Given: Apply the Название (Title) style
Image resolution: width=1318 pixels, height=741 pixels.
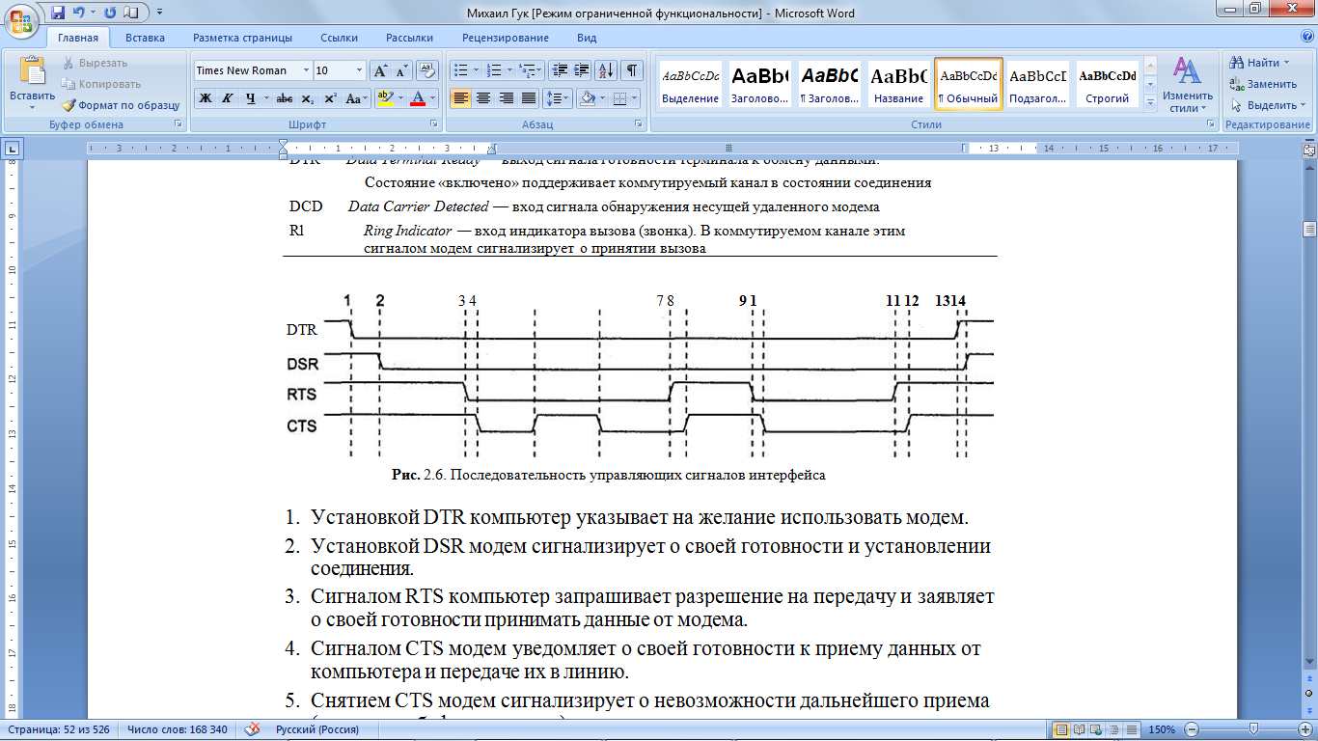Looking at the screenshot, I should click(898, 84).
